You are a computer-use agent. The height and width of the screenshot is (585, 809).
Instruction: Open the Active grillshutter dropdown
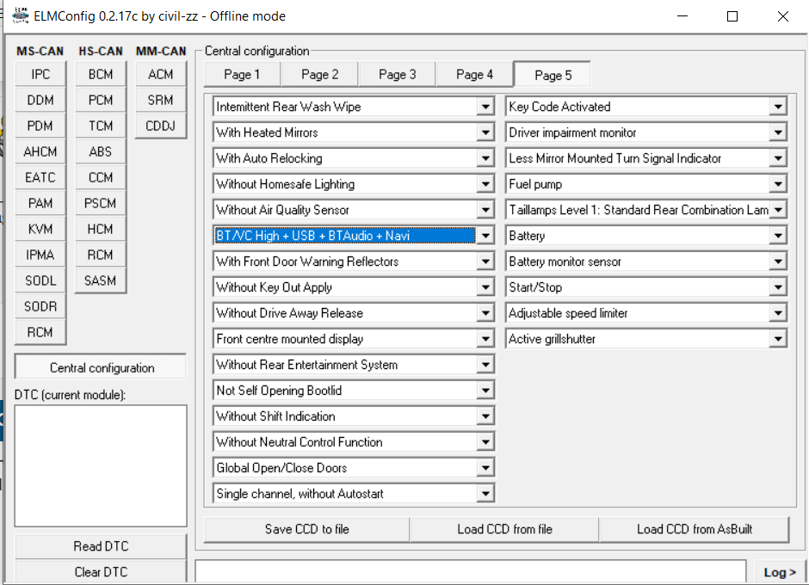point(778,340)
